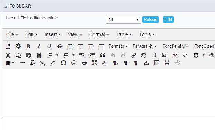Apply blockquote formatting

tap(102, 55)
